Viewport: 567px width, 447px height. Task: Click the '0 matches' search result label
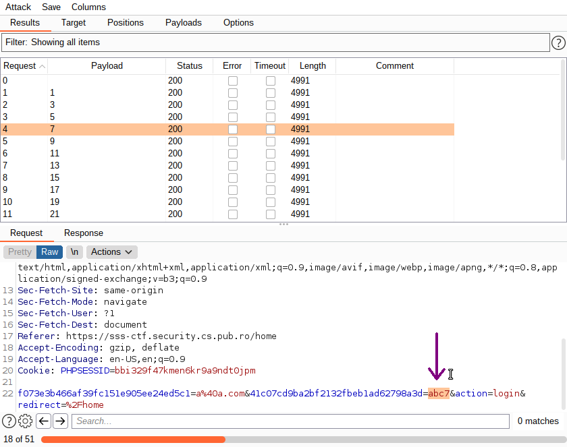(x=538, y=421)
